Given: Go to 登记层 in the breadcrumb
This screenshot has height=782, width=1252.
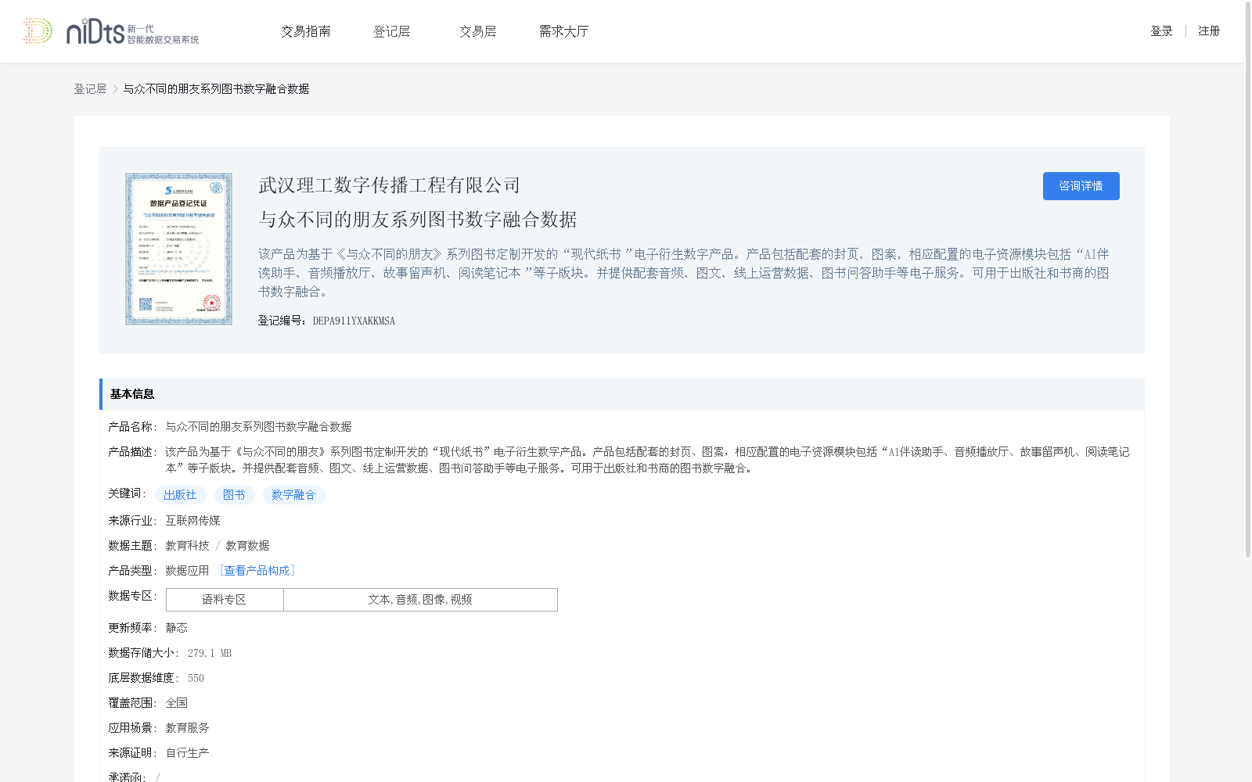Looking at the screenshot, I should 90,89.
